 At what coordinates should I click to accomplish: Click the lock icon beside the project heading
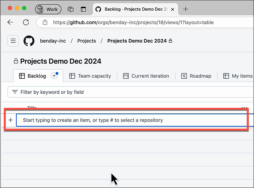pos(16,61)
